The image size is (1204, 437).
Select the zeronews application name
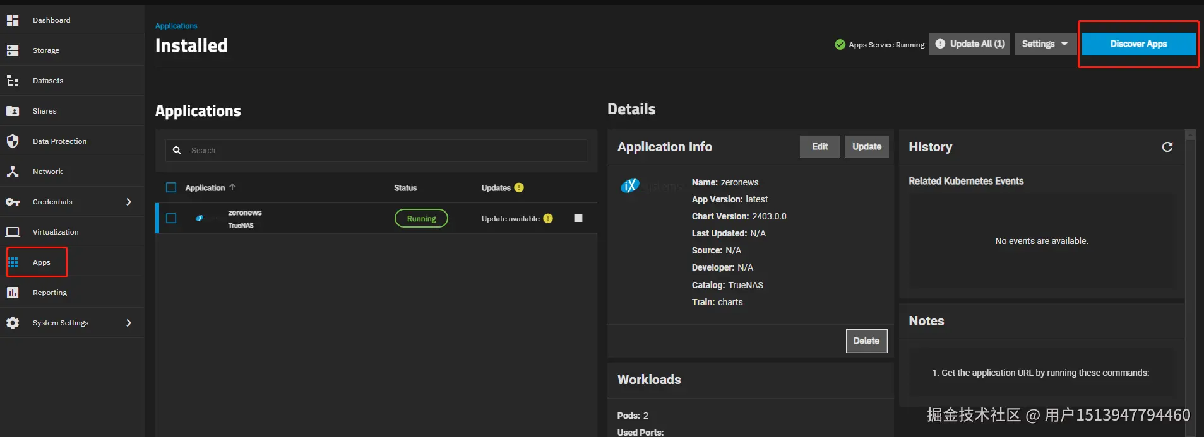(x=245, y=213)
